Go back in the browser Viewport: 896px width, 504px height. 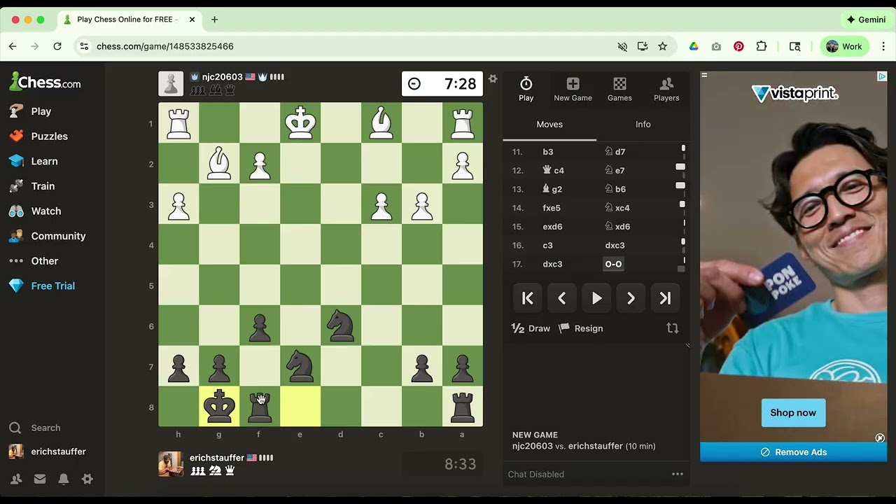click(13, 46)
